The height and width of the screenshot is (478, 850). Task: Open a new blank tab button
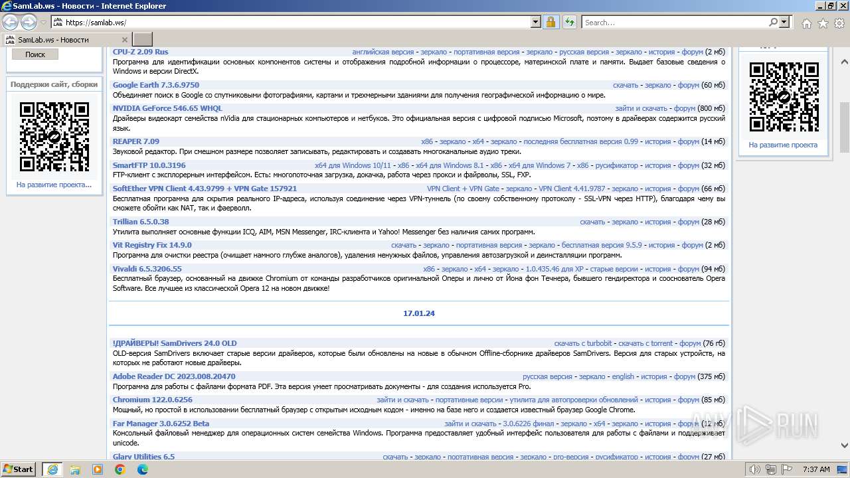click(143, 39)
